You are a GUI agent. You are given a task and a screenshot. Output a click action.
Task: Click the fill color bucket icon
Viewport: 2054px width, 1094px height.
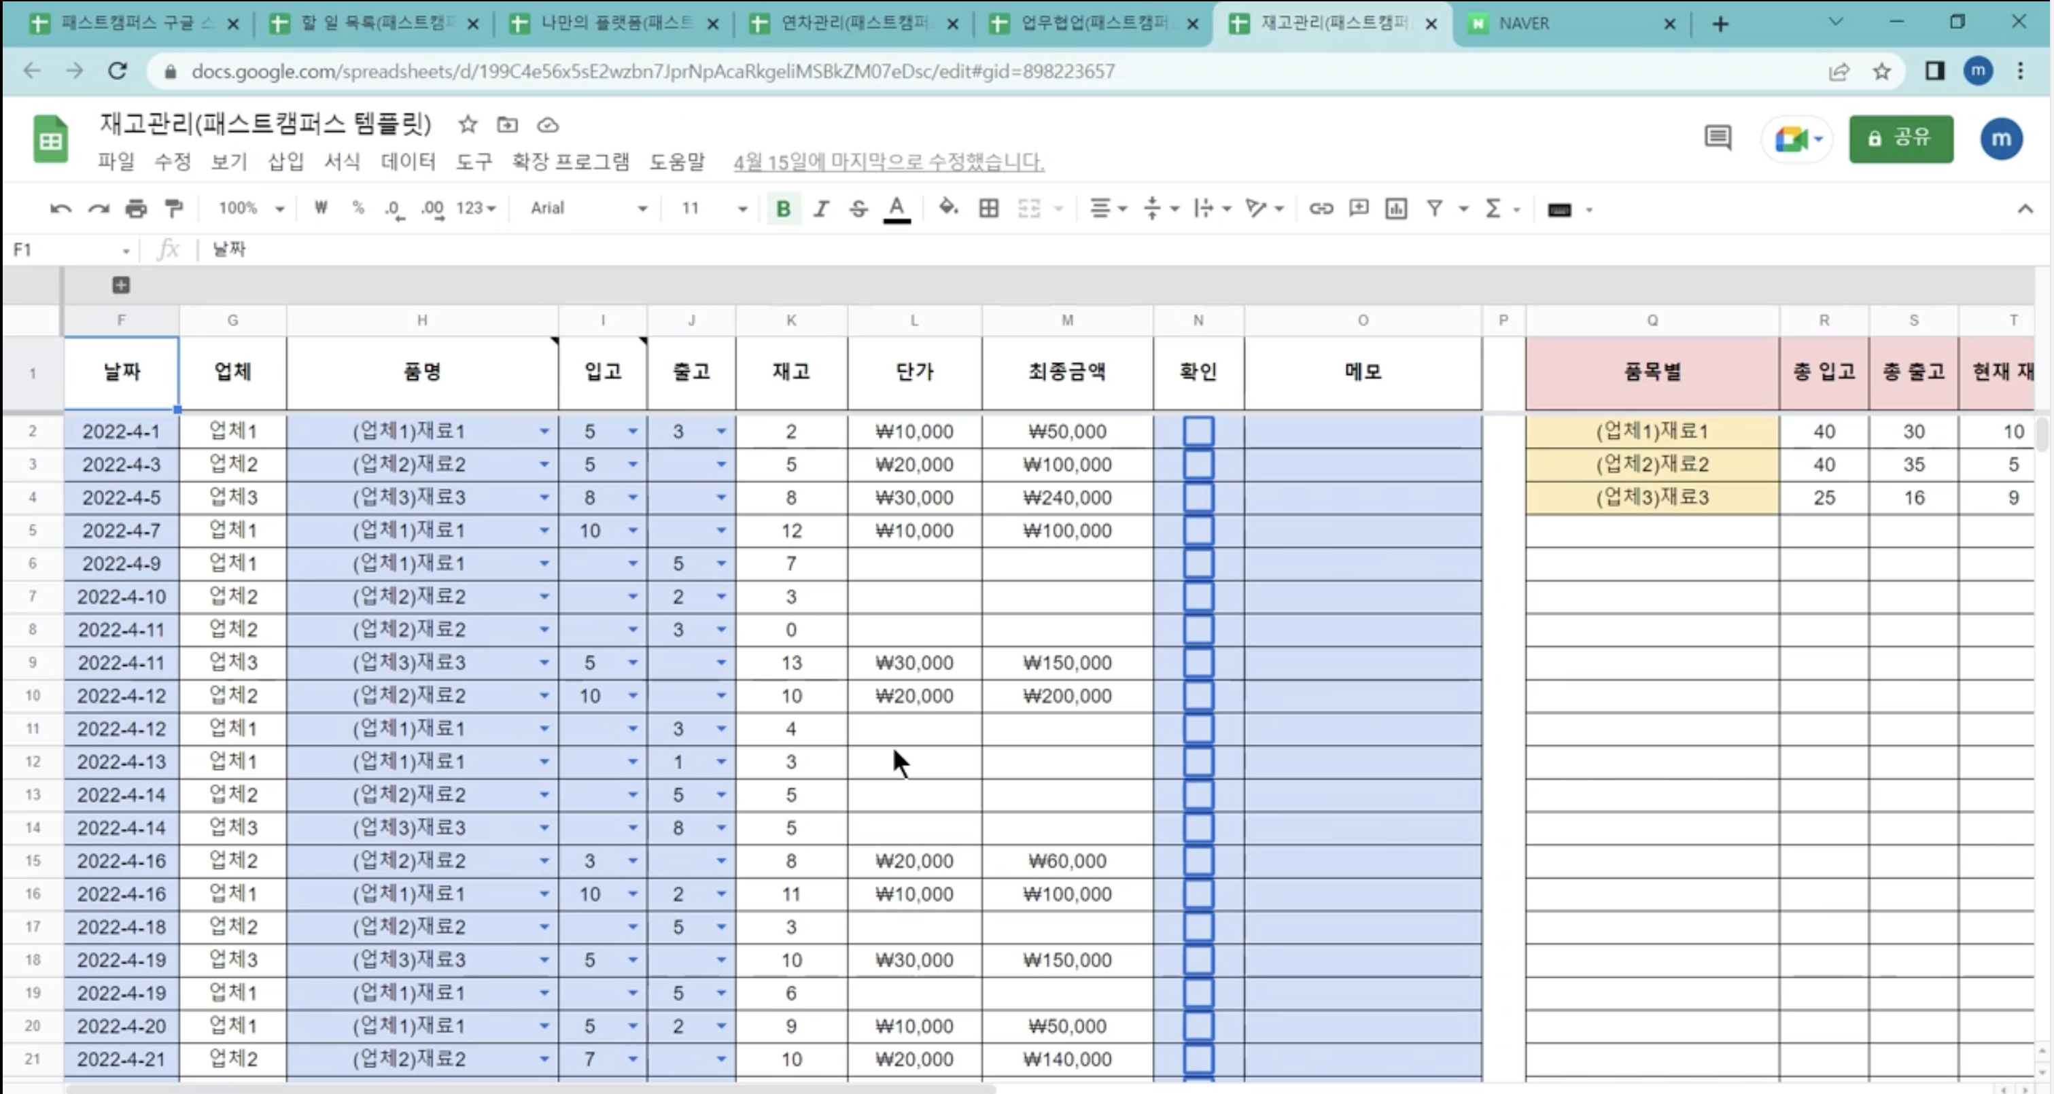coord(947,209)
